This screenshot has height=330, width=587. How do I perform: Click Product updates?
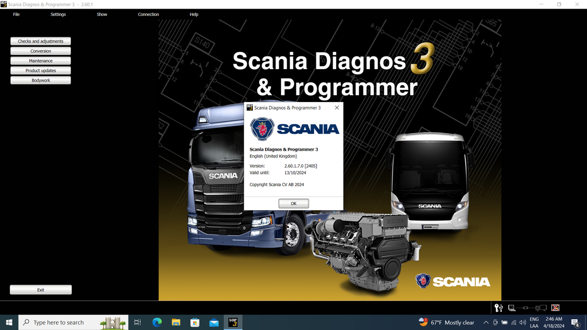pyautogui.click(x=41, y=71)
